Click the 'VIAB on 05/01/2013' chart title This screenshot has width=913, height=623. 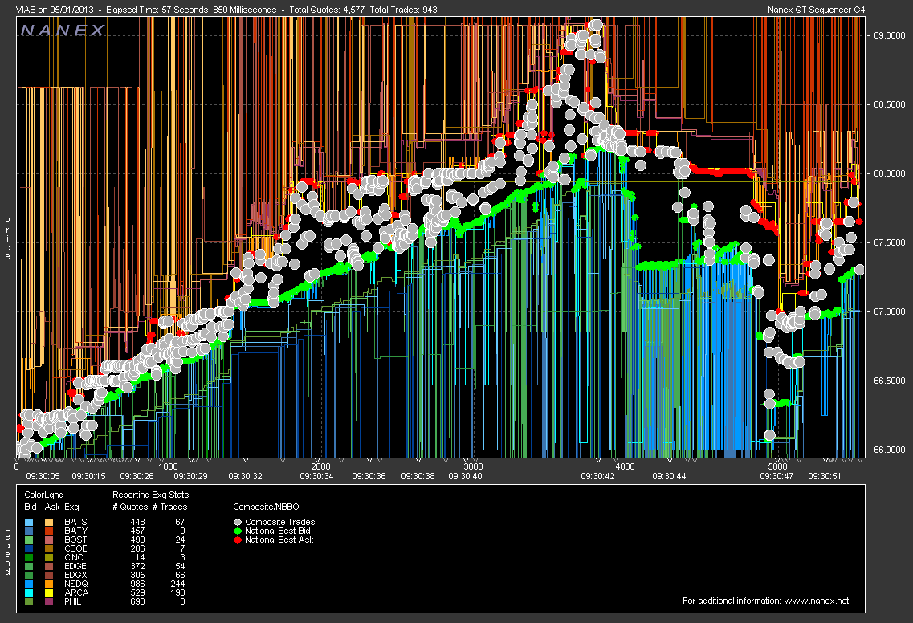[x=56, y=10]
